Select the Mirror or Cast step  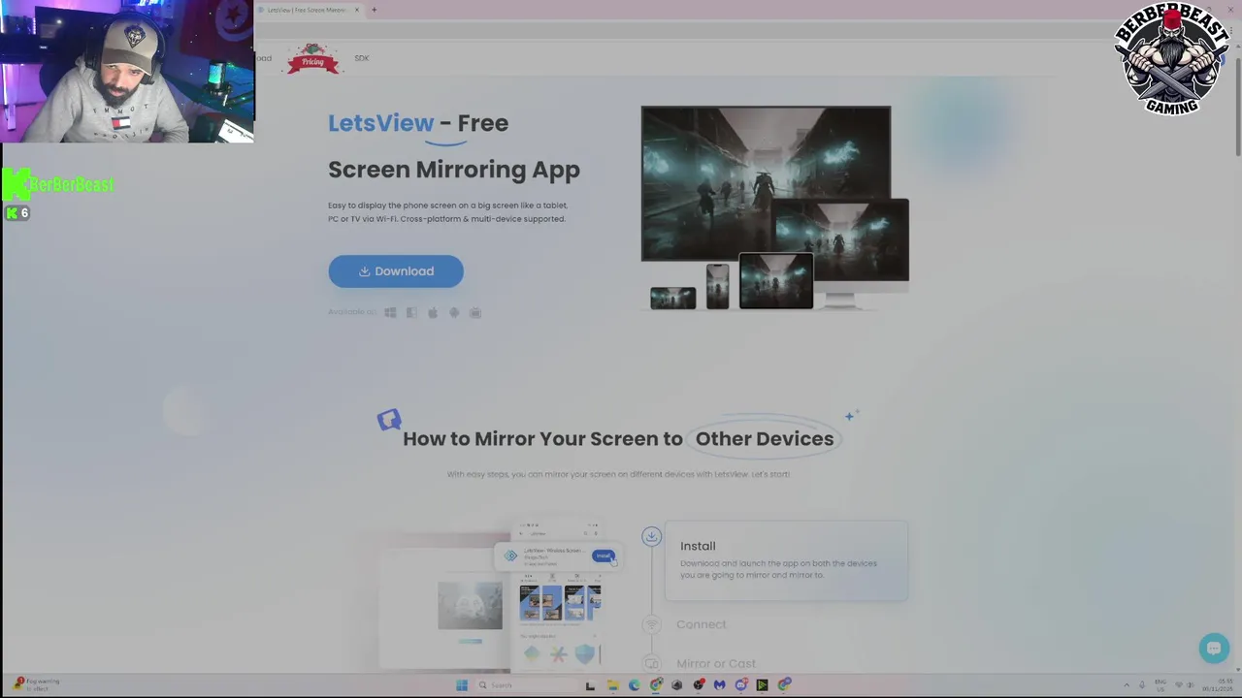click(715, 663)
